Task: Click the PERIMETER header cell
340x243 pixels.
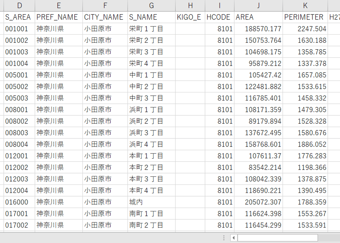Action: pos(305,17)
